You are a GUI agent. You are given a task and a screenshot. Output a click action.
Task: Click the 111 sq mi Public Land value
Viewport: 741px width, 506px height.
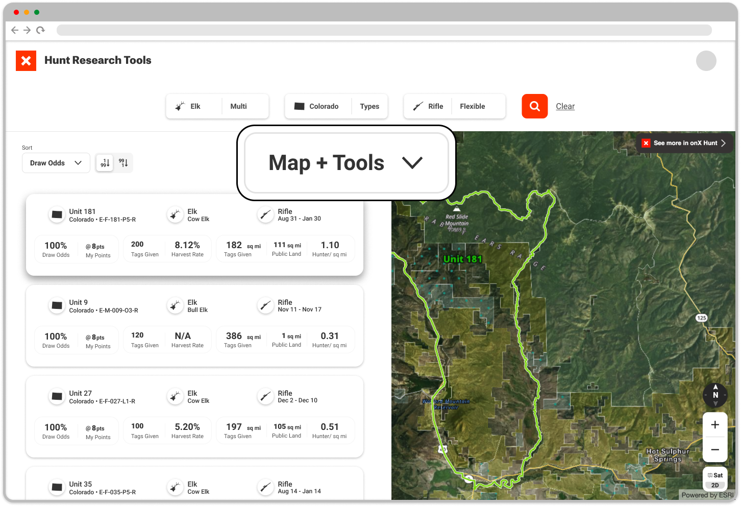(287, 245)
